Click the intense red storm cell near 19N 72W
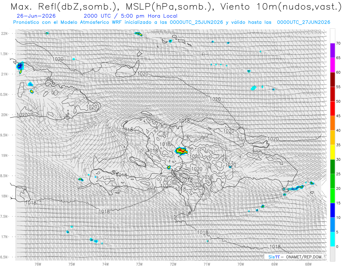 (x=181, y=151)
